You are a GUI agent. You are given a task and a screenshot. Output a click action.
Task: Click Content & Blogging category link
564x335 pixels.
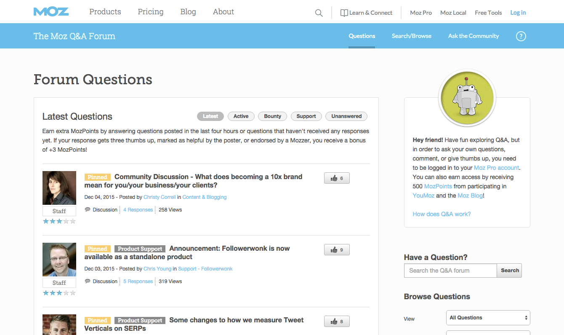pos(205,197)
